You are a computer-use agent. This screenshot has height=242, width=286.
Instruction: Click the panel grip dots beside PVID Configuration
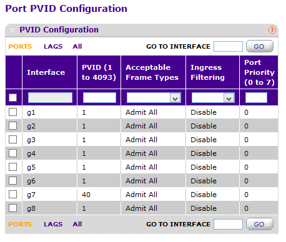[12, 31]
